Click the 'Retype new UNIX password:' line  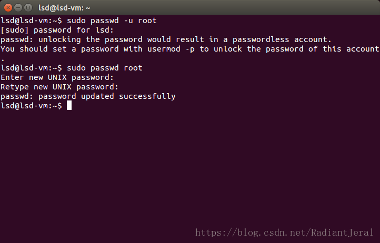tap(59, 87)
